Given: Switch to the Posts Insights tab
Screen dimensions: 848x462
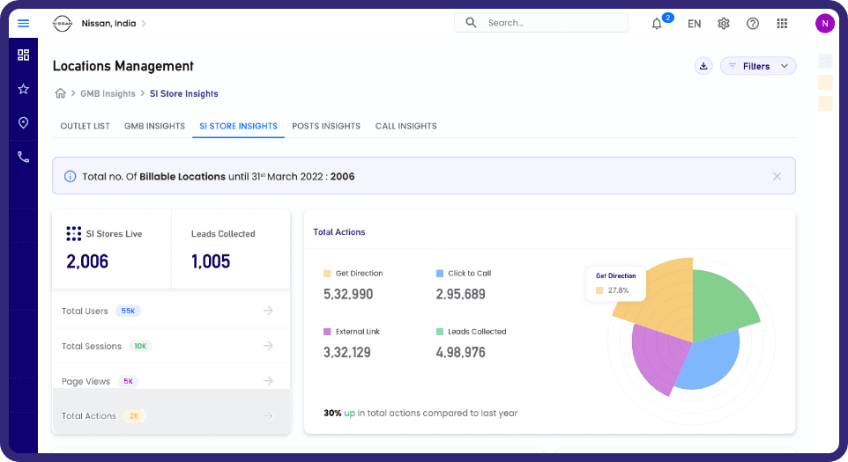Looking at the screenshot, I should point(326,126).
